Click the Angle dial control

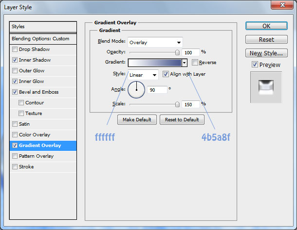(x=136, y=90)
